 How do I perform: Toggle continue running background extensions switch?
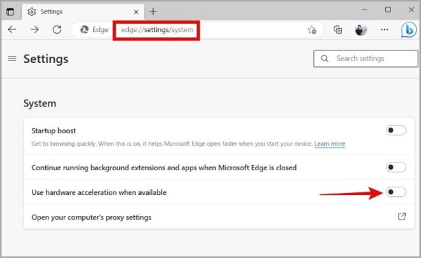point(395,168)
